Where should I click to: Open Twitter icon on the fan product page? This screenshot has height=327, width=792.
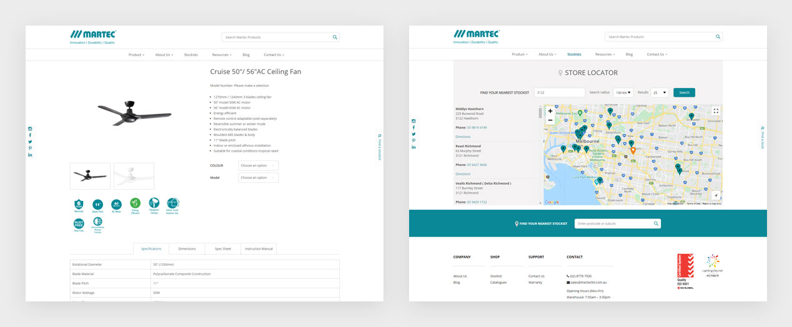click(x=30, y=142)
